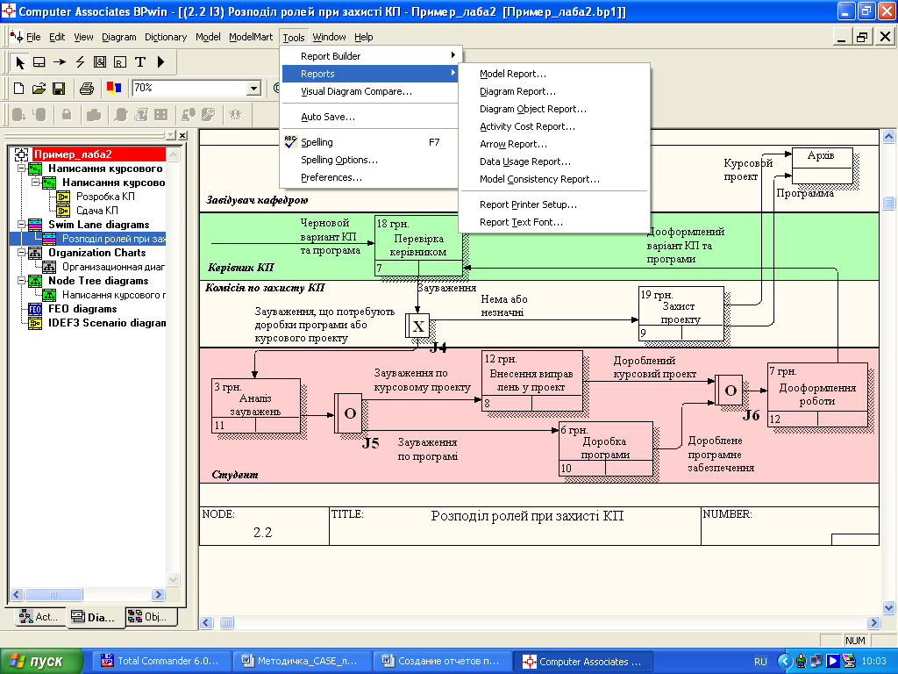The height and width of the screenshot is (674, 898).
Task: Choose Diagram Object Report…
Action: click(x=532, y=109)
